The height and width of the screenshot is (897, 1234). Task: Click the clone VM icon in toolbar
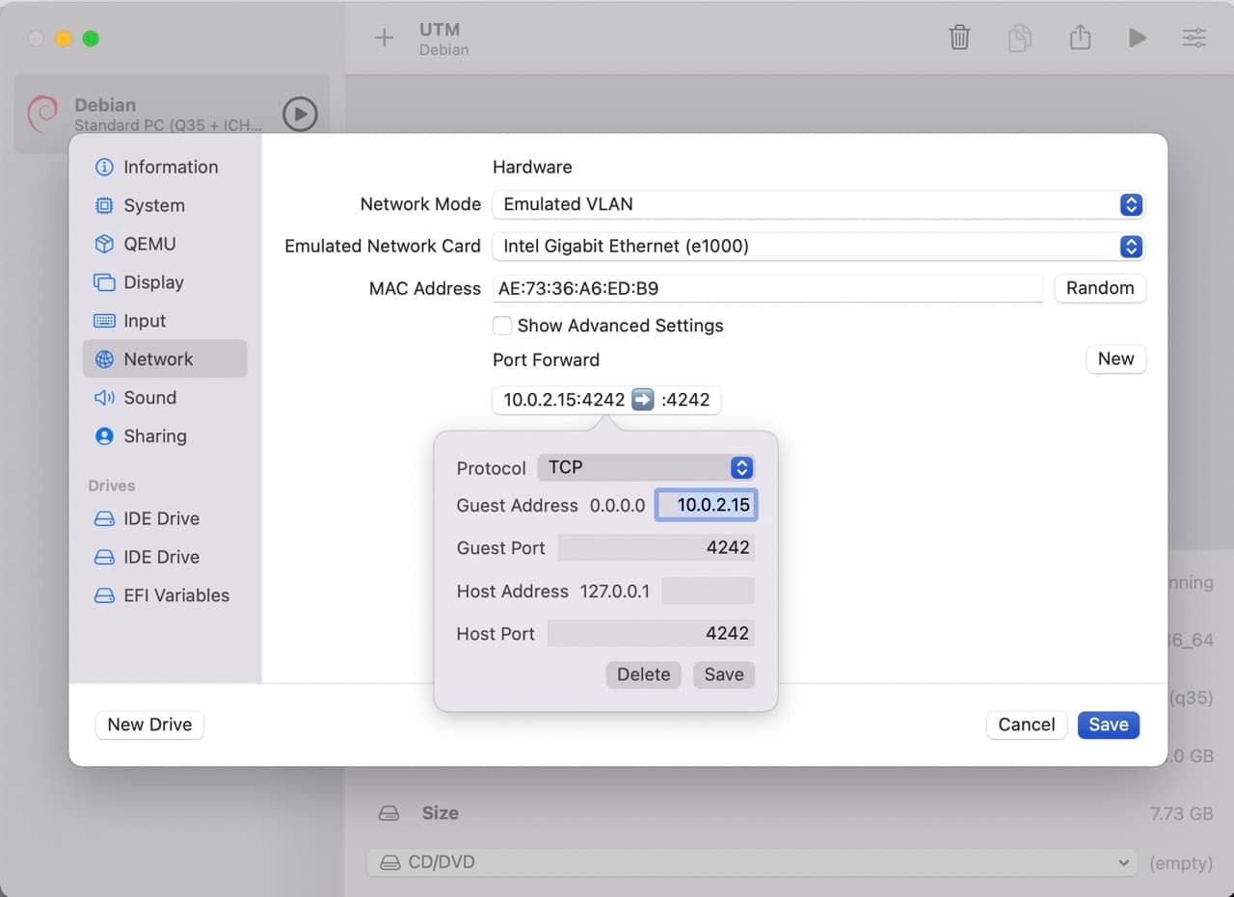pyautogui.click(x=1020, y=38)
